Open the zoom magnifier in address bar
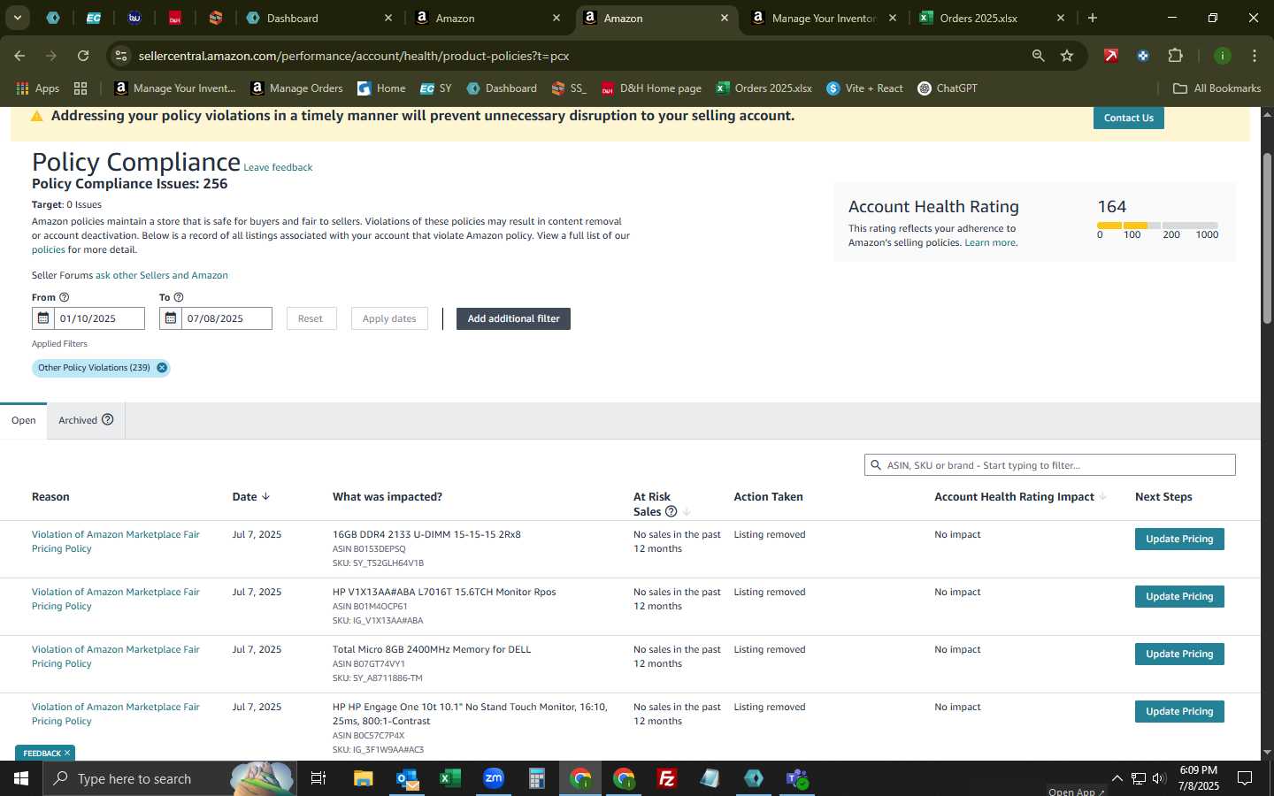 click(x=1038, y=56)
